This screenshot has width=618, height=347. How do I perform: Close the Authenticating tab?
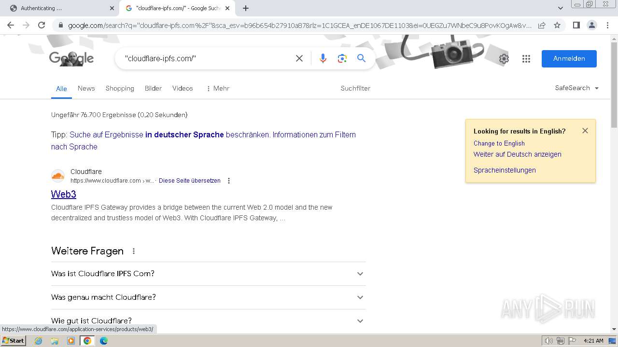pyautogui.click(x=112, y=8)
